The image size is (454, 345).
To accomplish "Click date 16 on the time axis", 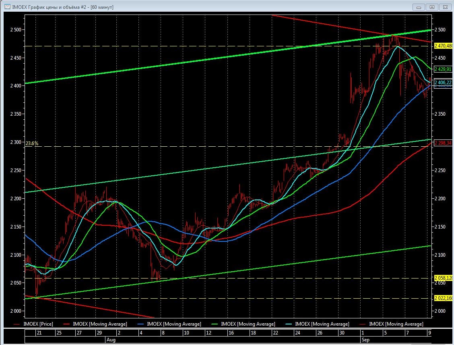I will (231, 333).
